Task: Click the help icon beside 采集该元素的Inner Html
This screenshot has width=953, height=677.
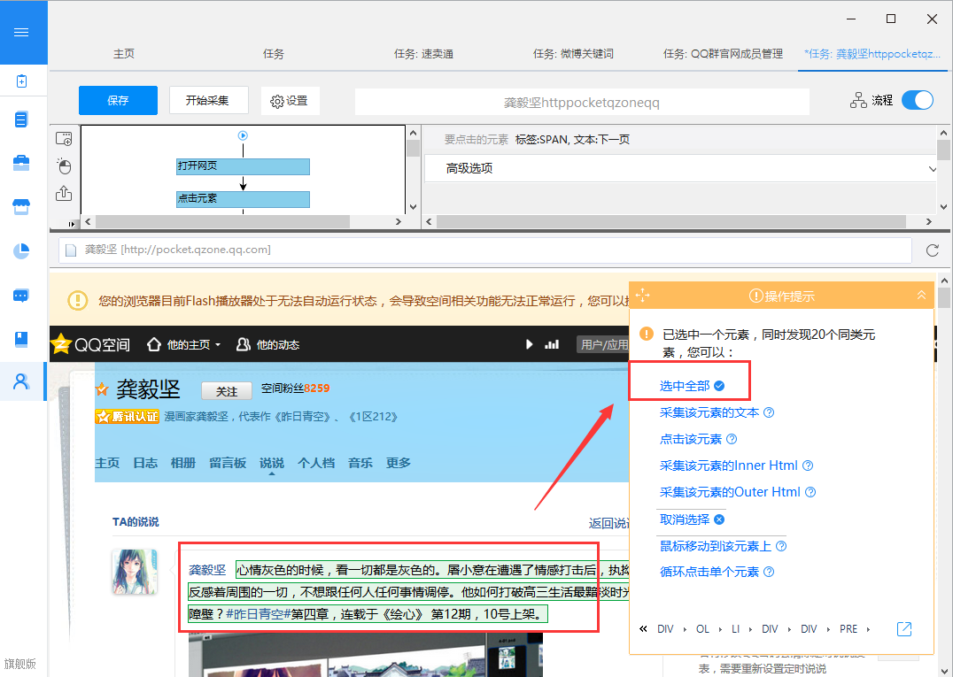Action: point(808,465)
